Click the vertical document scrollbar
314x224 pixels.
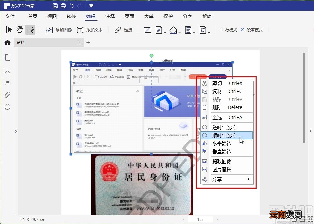[x=304, y=98]
